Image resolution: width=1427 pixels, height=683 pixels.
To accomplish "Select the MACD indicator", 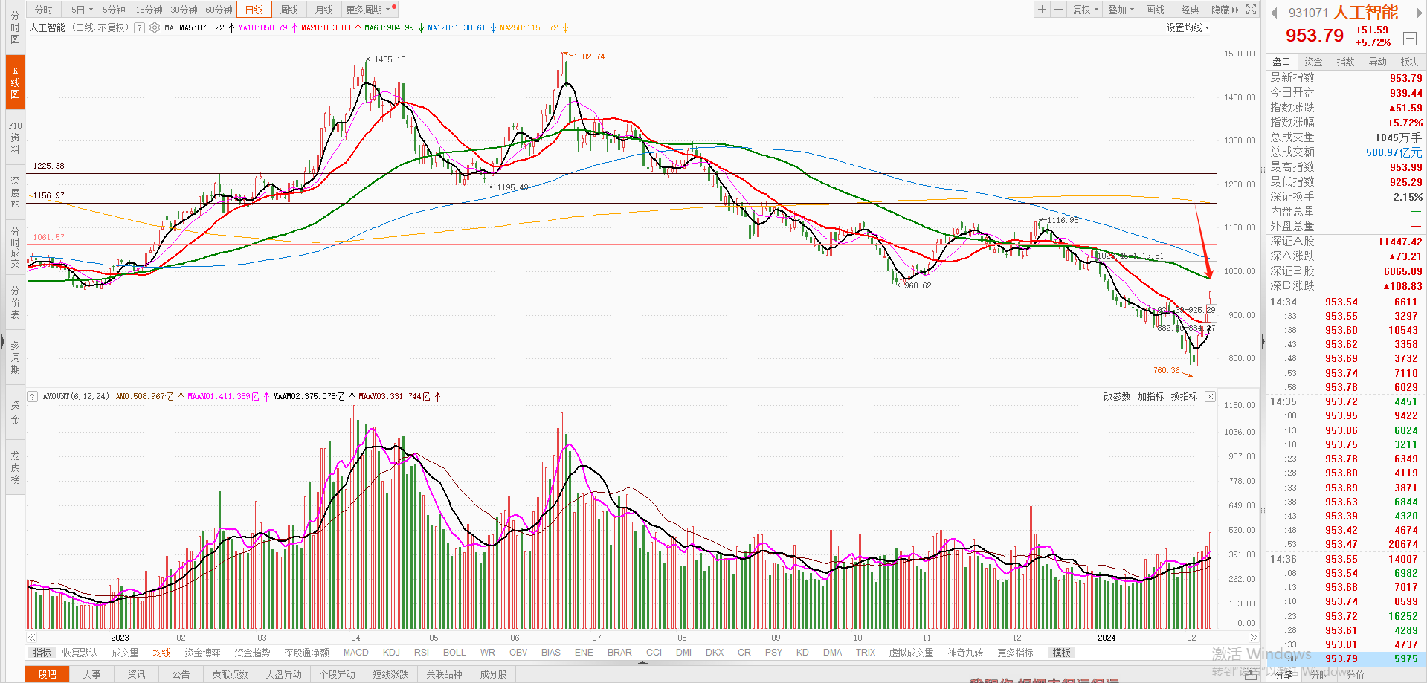I will tap(355, 653).
